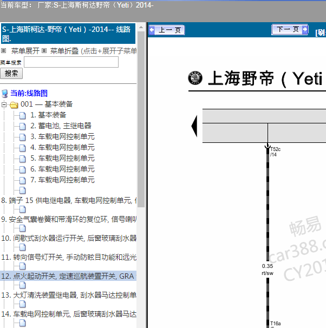Open tree item 1. 基本装备
This screenshot has width=326, height=328.
(48, 115)
